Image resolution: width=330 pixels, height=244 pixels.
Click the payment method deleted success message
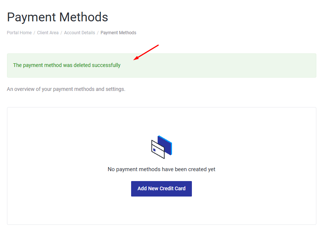coord(67,65)
